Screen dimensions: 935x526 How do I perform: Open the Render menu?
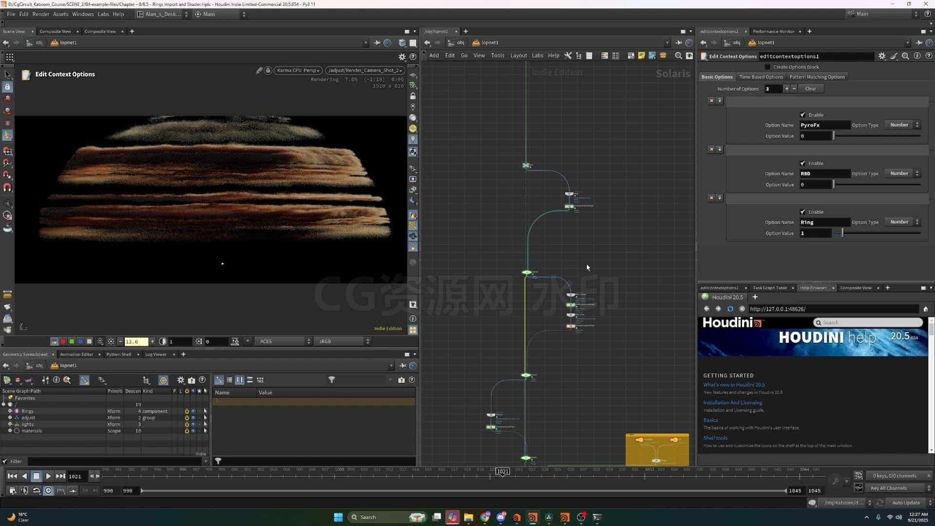coord(40,14)
